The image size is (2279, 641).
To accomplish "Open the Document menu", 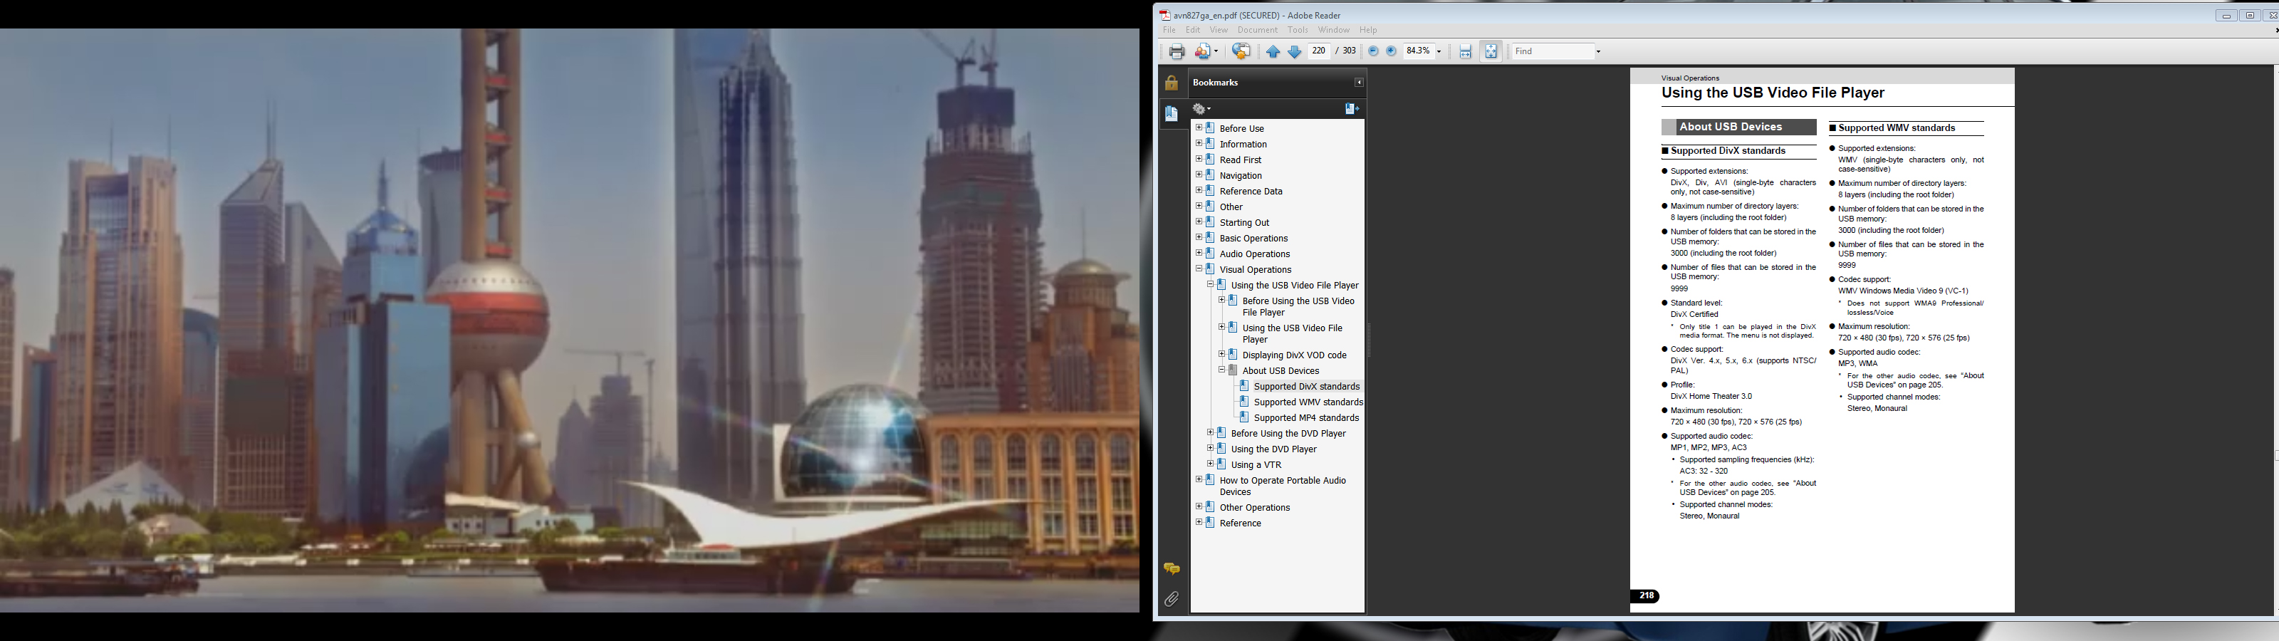I will 1257,30.
